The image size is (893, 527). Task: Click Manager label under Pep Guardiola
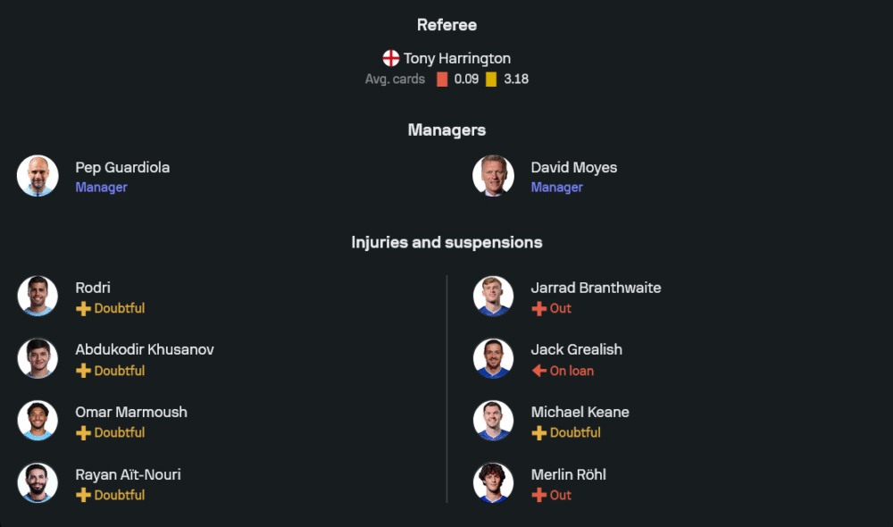click(x=101, y=188)
